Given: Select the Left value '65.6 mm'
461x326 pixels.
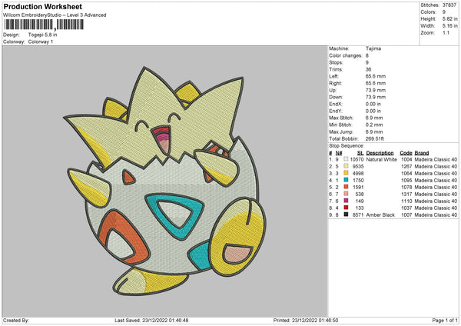Looking at the screenshot, I should tap(376, 76).
